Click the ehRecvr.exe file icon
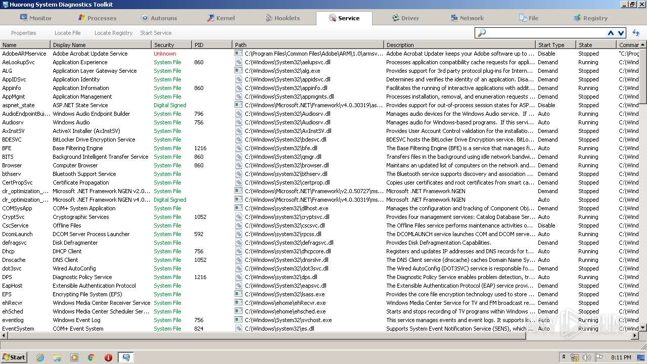This screenshot has width=647, height=364. click(x=239, y=303)
